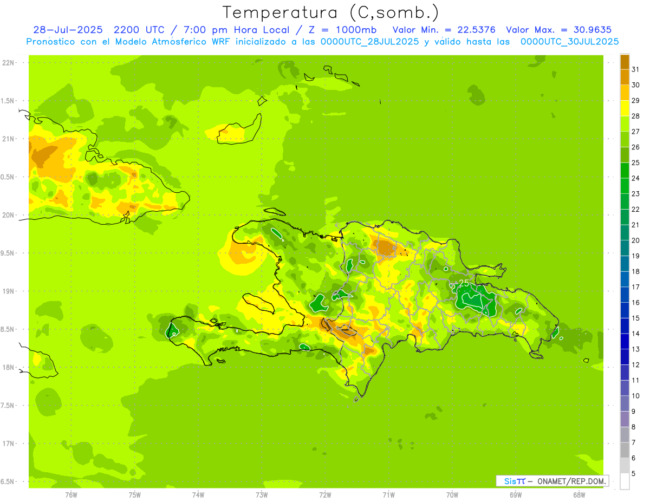Click the legend value "24"
This screenshot has width=650, height=502.
(636, 178)
